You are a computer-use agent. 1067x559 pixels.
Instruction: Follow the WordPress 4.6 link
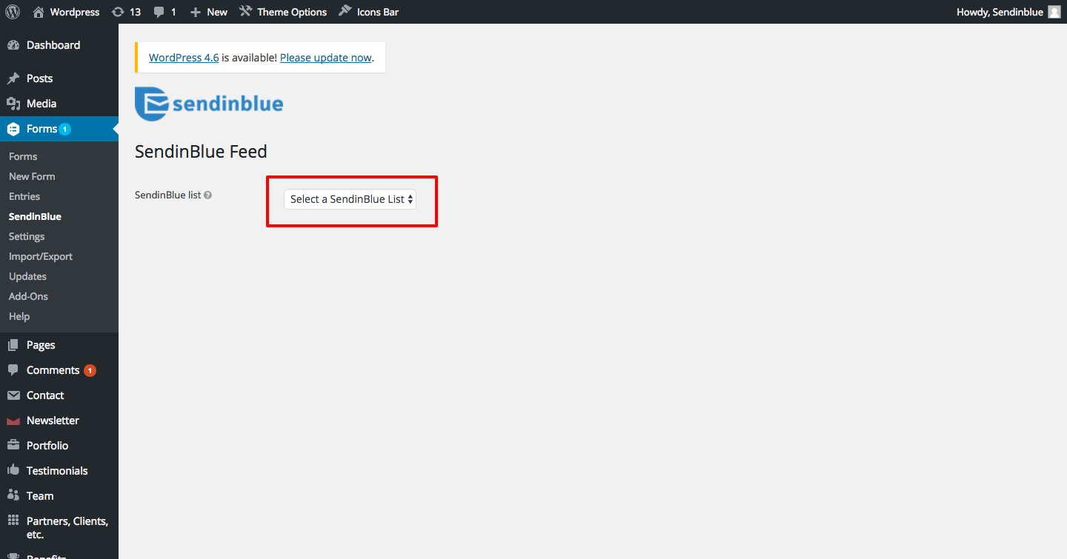[184, 57]
